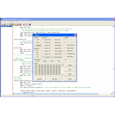Image resolution: width=115 pixels, height=115 pixels.
Task: Click the Load Hex button
Action: point(39,79)
